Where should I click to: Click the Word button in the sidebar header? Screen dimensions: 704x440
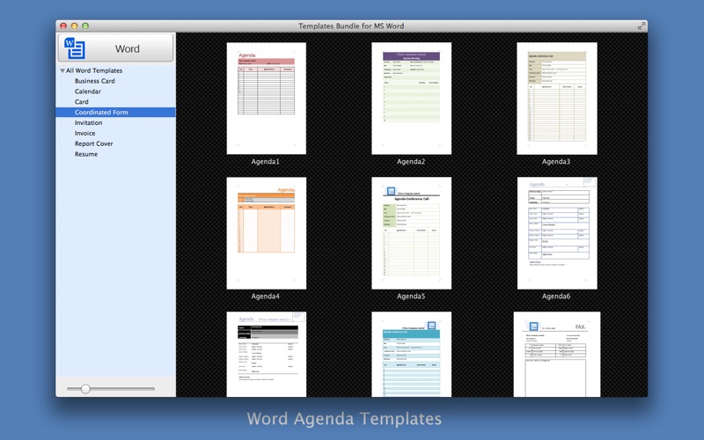coord(115,48)
